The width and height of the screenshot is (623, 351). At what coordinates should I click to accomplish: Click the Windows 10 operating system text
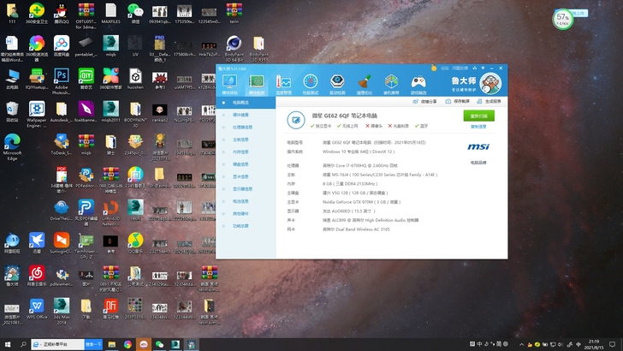[359, 152]
